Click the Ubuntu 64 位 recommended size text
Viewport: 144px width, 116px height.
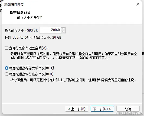point(33,37)
